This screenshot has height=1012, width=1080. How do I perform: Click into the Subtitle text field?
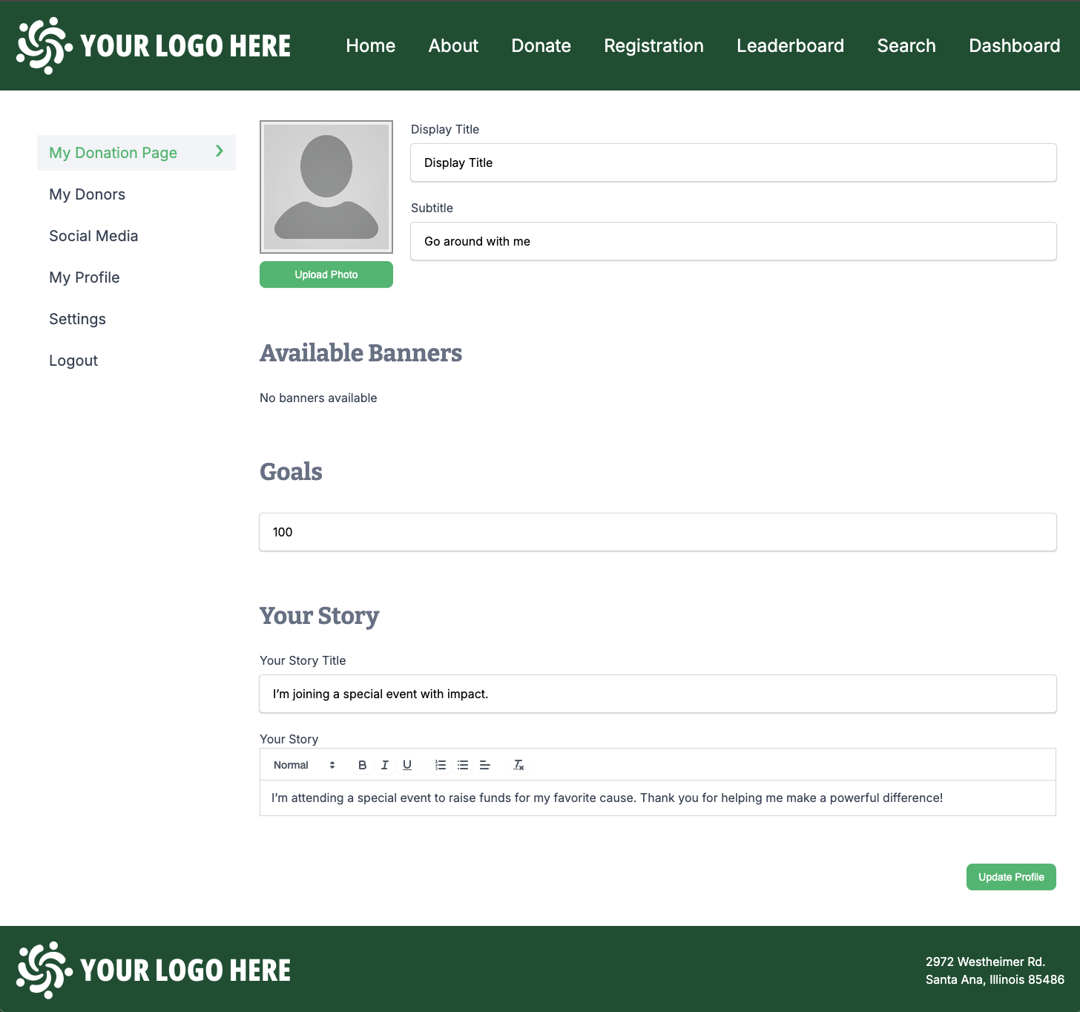733,241
